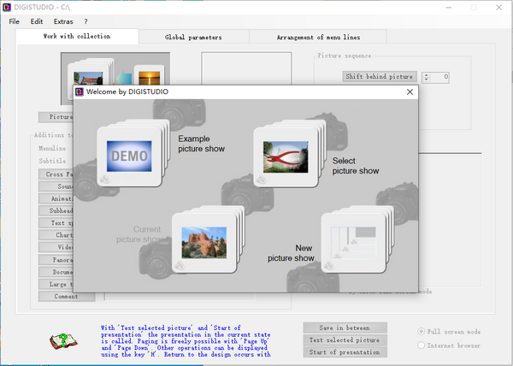The height and width of the screenshot is (366, 513).
Task: Click the Save in between button
Action: pos(345,328)
